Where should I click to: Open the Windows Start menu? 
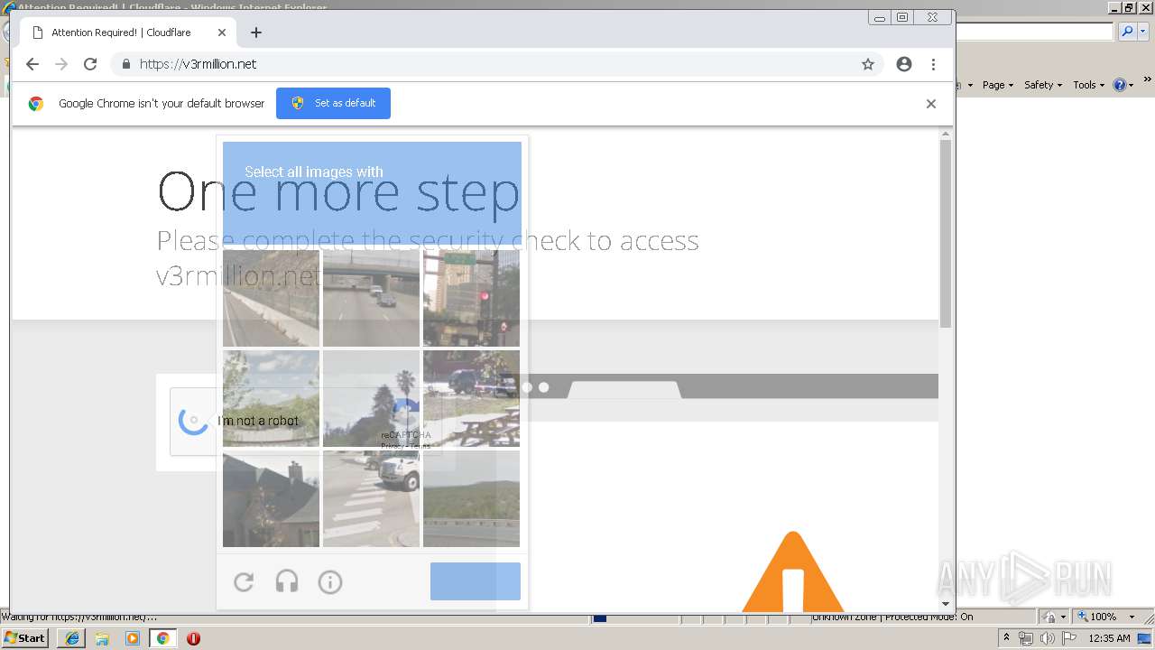24,638
